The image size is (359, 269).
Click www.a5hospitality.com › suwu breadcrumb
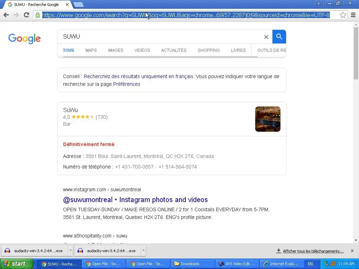click(95, 236)
